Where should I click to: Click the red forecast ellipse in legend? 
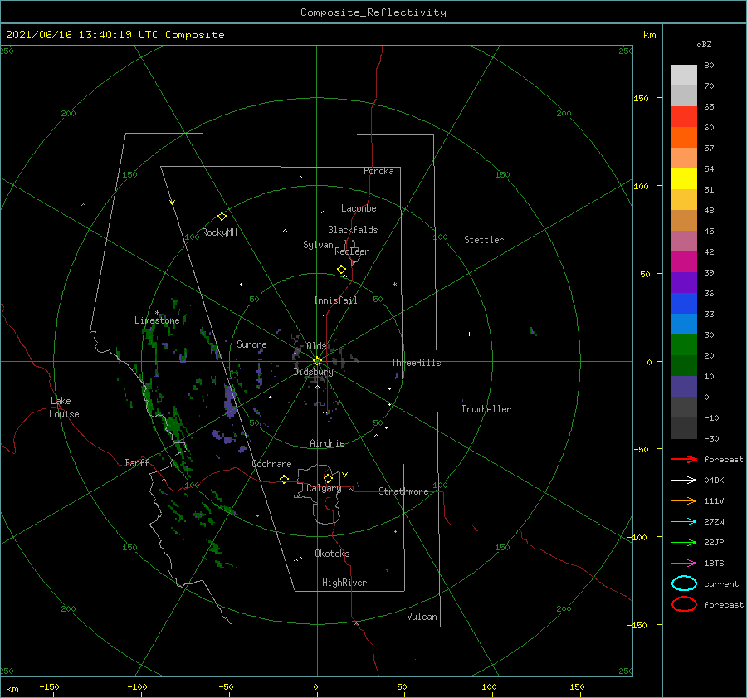pyautogui.click(x=684, y=604)
